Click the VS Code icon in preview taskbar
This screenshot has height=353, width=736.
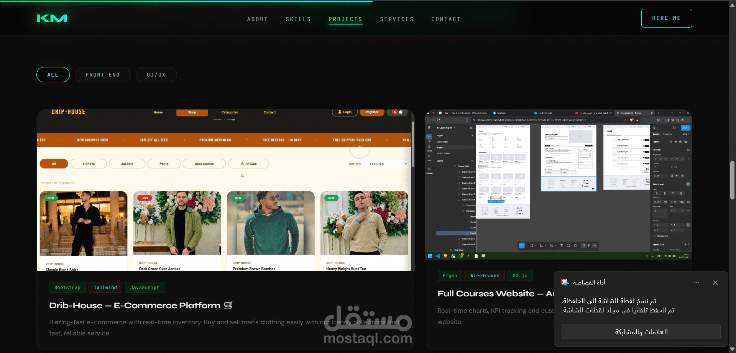coord(438,256)
